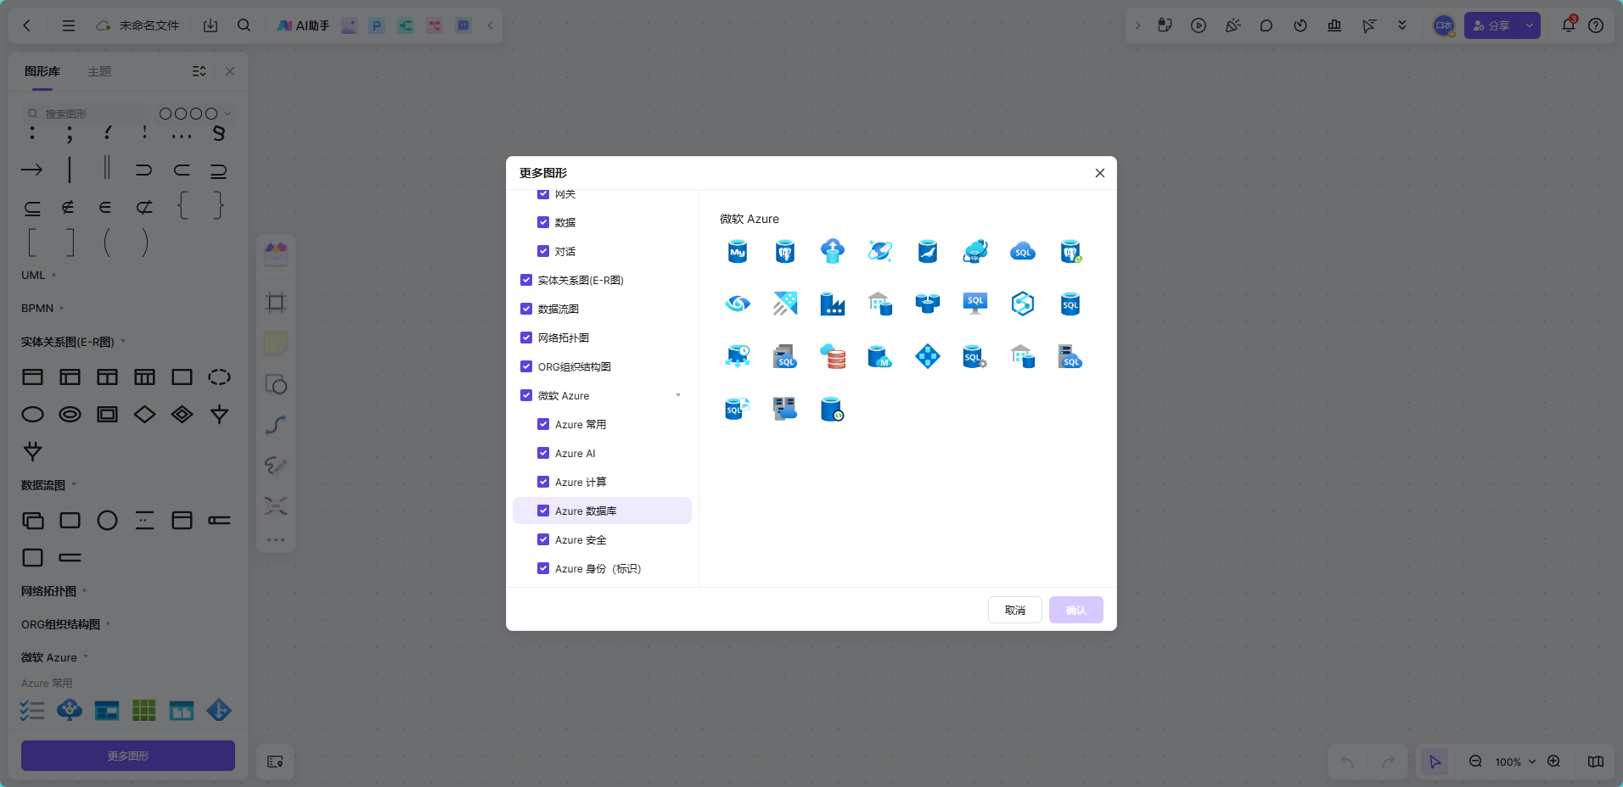This screenshot has width=1623, height=787.
Task: Open the hamburger main menu
Action: pos(69,25)
